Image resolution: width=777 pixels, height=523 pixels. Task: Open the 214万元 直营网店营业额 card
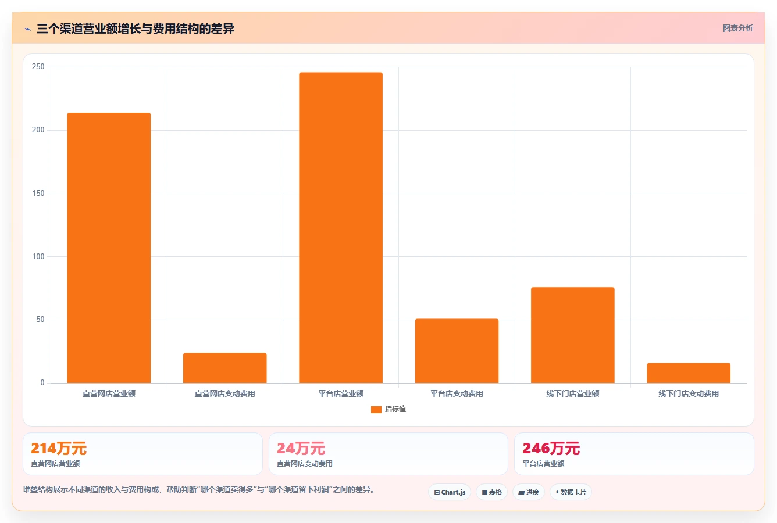(142, 454)
